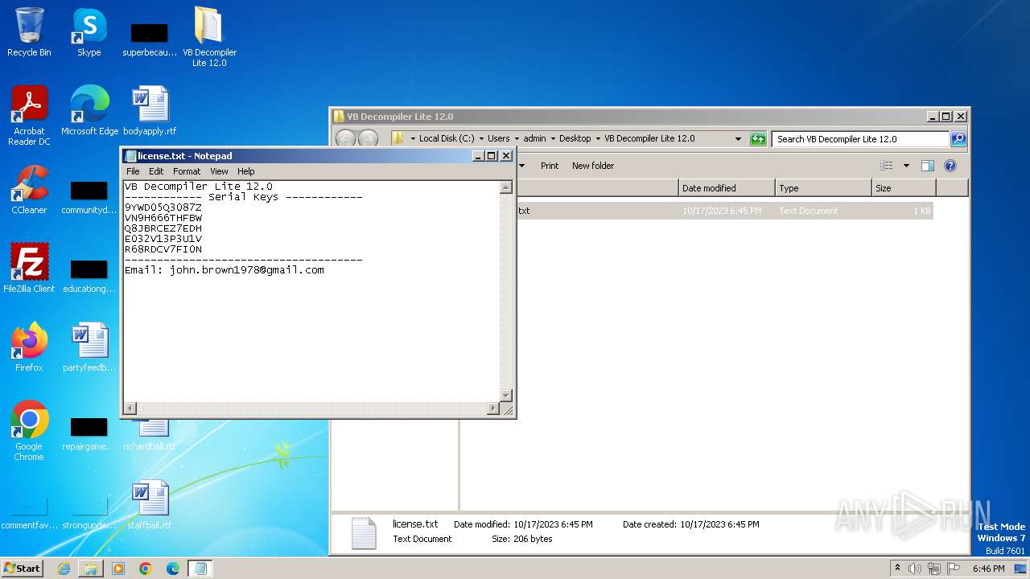1030x579 pixels.
Task: Open the repairgame desktop item
Action: point(89,433)
